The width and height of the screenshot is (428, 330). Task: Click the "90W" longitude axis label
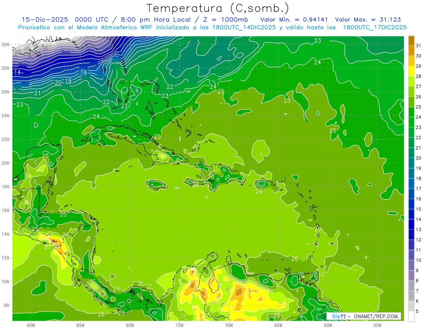tap(31, 325)
